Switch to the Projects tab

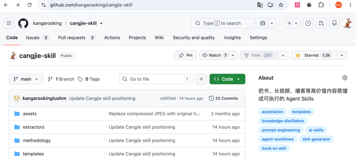click(x=137, y=38)
